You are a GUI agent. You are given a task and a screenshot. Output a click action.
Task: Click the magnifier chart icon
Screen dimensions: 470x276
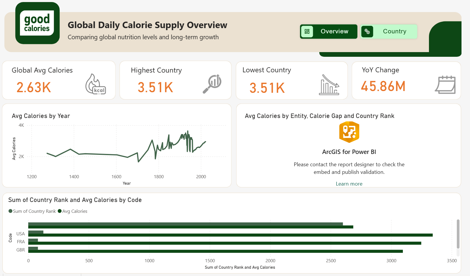tap(212, 84)
